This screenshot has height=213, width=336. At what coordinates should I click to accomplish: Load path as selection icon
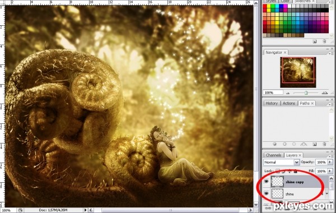pyautogui.click(x=294, y=144)
